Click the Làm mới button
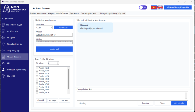 point(64,101)
